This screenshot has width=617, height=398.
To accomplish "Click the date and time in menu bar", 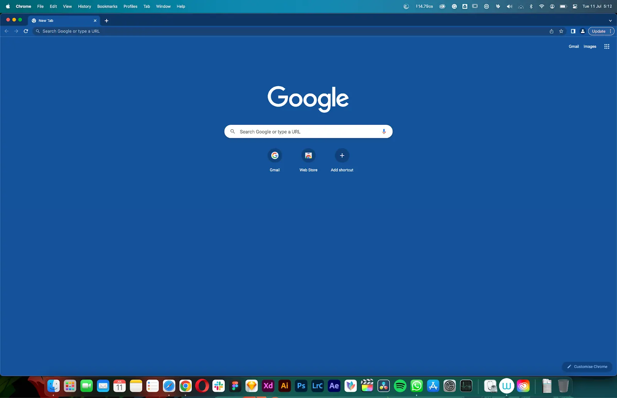I will click(597, 7).
